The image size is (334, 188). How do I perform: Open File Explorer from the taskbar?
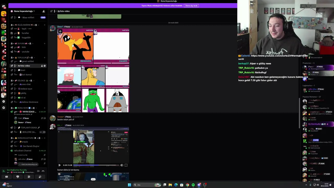(x=170, y=185)
